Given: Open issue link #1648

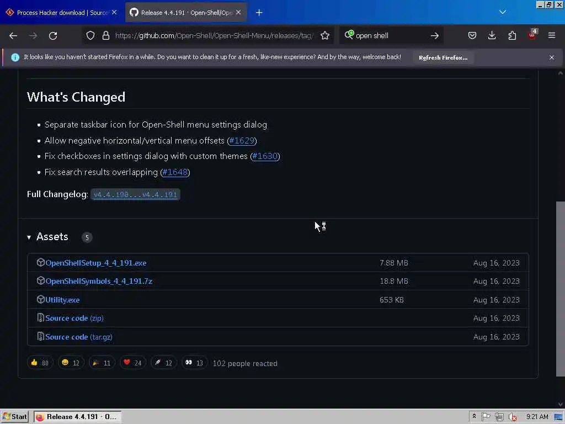Looking at the screenshot, I should (175, 172).
